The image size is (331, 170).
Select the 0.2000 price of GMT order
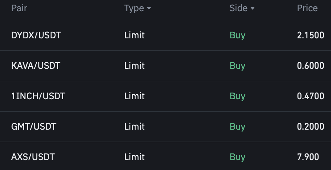click(310, 127)
